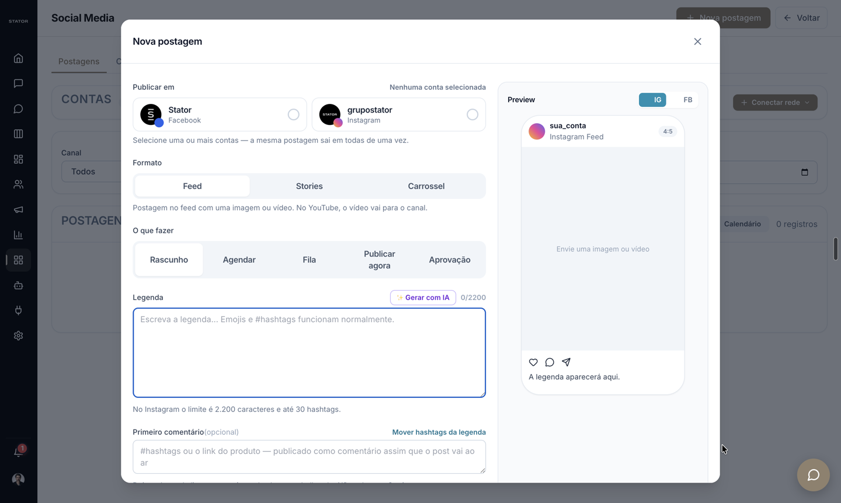Select the grupostator Instagram account radio
The height and width of the screenshot is (503, 841).
tap(472, 114)
